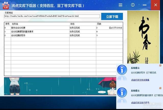Screen dimensions: 163x110
Task: Close the downloader window
Action: (155, 5)
